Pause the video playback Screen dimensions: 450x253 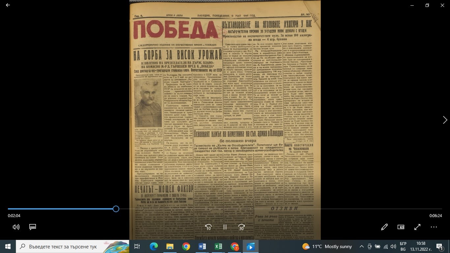[225, 227]
